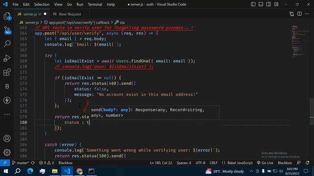Open Microsoft Edge from taskbar
This screenshot has width=314, height=176.
click(x=30, y=171)
